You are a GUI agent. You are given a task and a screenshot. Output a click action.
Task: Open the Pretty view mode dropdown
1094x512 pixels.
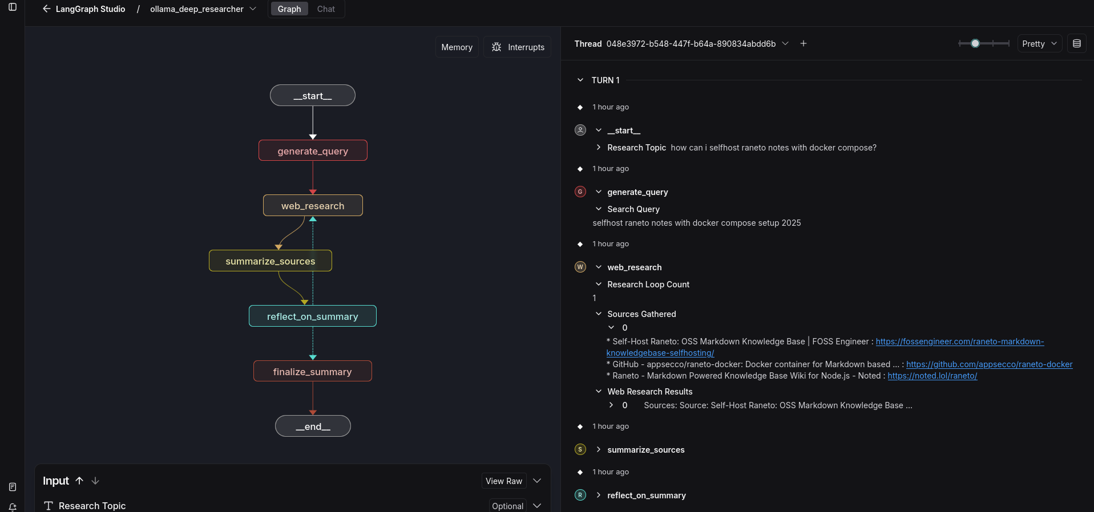tap(1039, 44)
